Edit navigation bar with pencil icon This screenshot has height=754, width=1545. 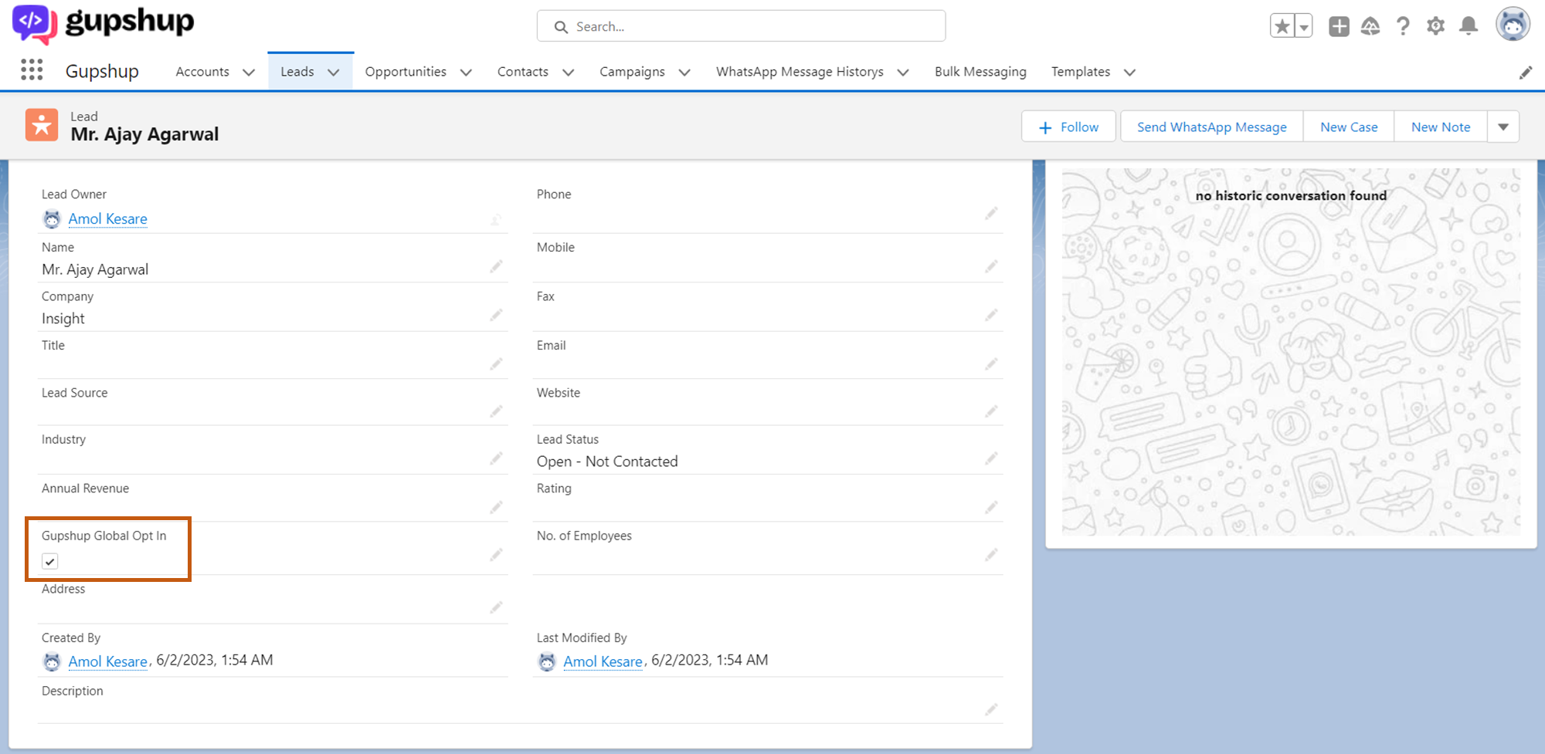pos(1526,73)
